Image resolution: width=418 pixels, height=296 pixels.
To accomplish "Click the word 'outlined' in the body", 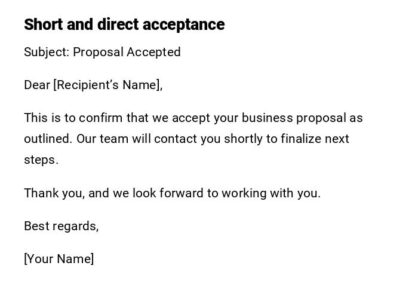I will point(48,139).
